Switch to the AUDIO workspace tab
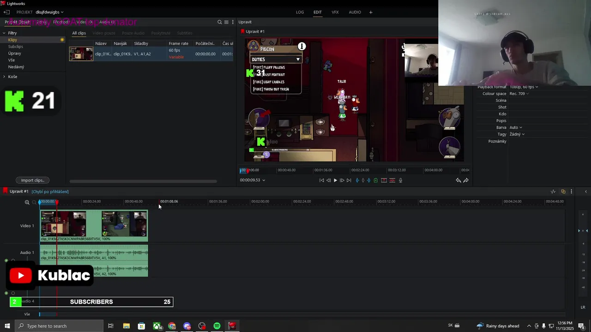Image resolution: width=591 pixels, height=332 pixels. tap(355, 12)
